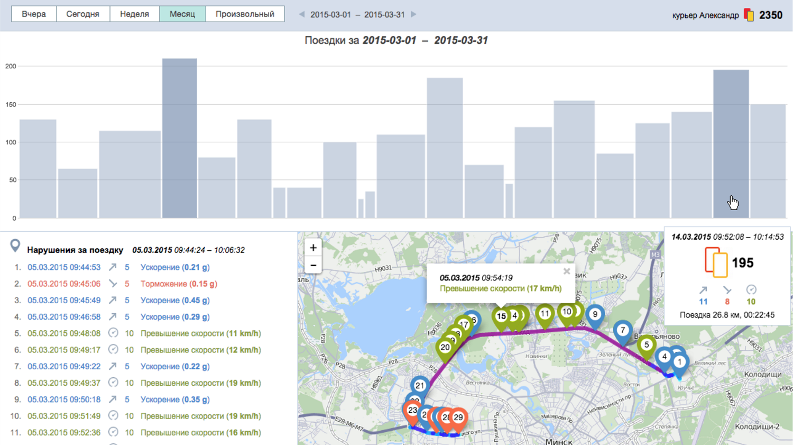Click the Поездка 26.8 км trip summary
The height and width of the screenshot is (445, 793).
click(x=727, y=315)
